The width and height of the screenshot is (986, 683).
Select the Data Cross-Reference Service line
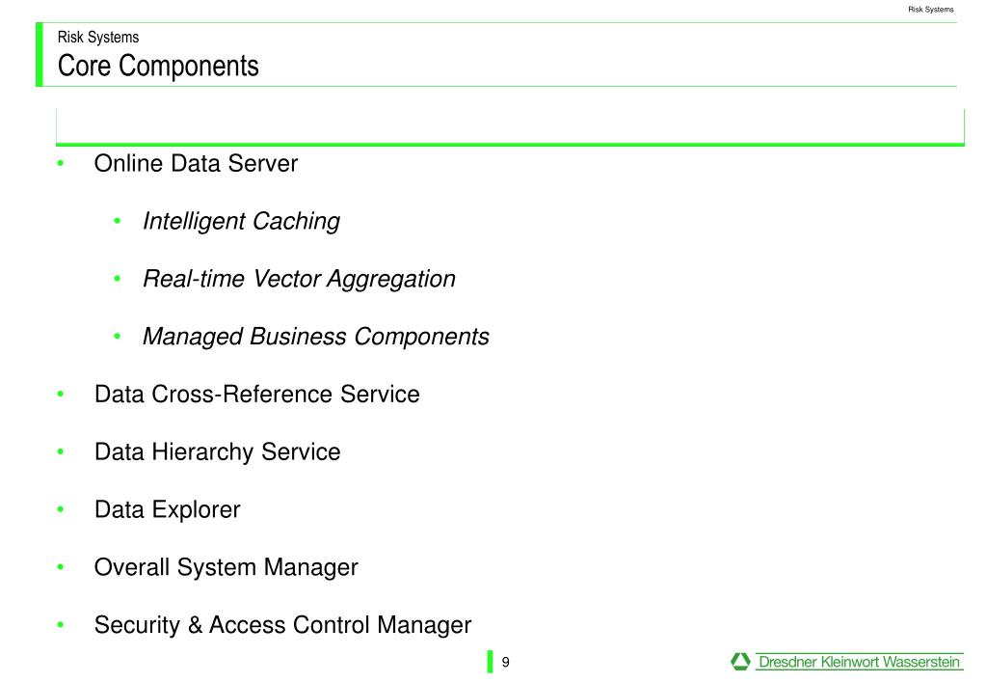(x=257, y=394)
